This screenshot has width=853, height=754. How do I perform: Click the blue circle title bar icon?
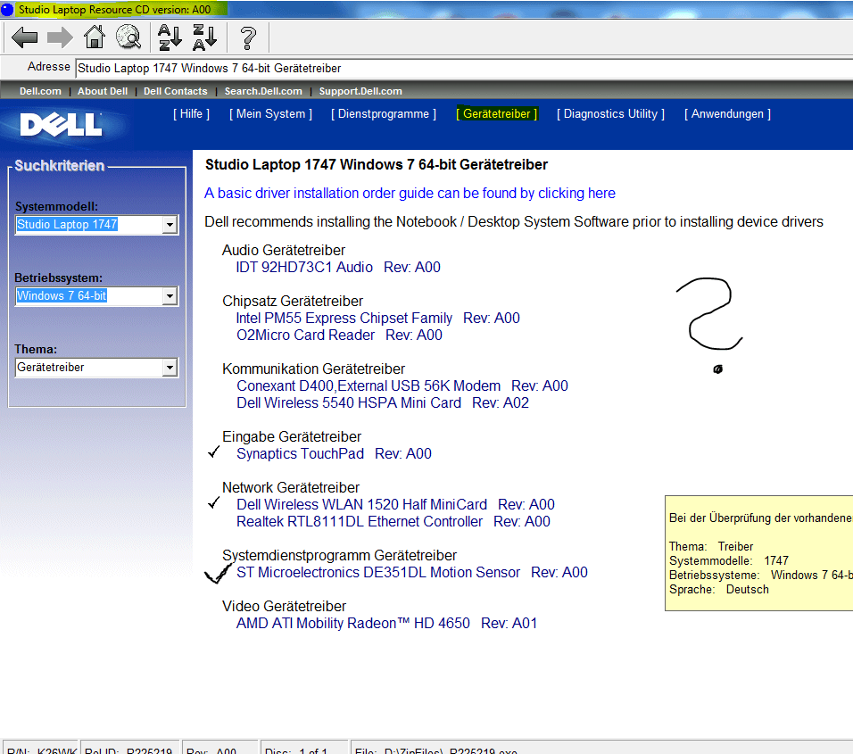click(x=7, y=9)
